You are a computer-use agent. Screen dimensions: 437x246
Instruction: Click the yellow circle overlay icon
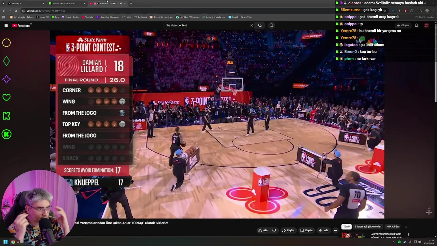pyautogui.click(x=6, y=43)
